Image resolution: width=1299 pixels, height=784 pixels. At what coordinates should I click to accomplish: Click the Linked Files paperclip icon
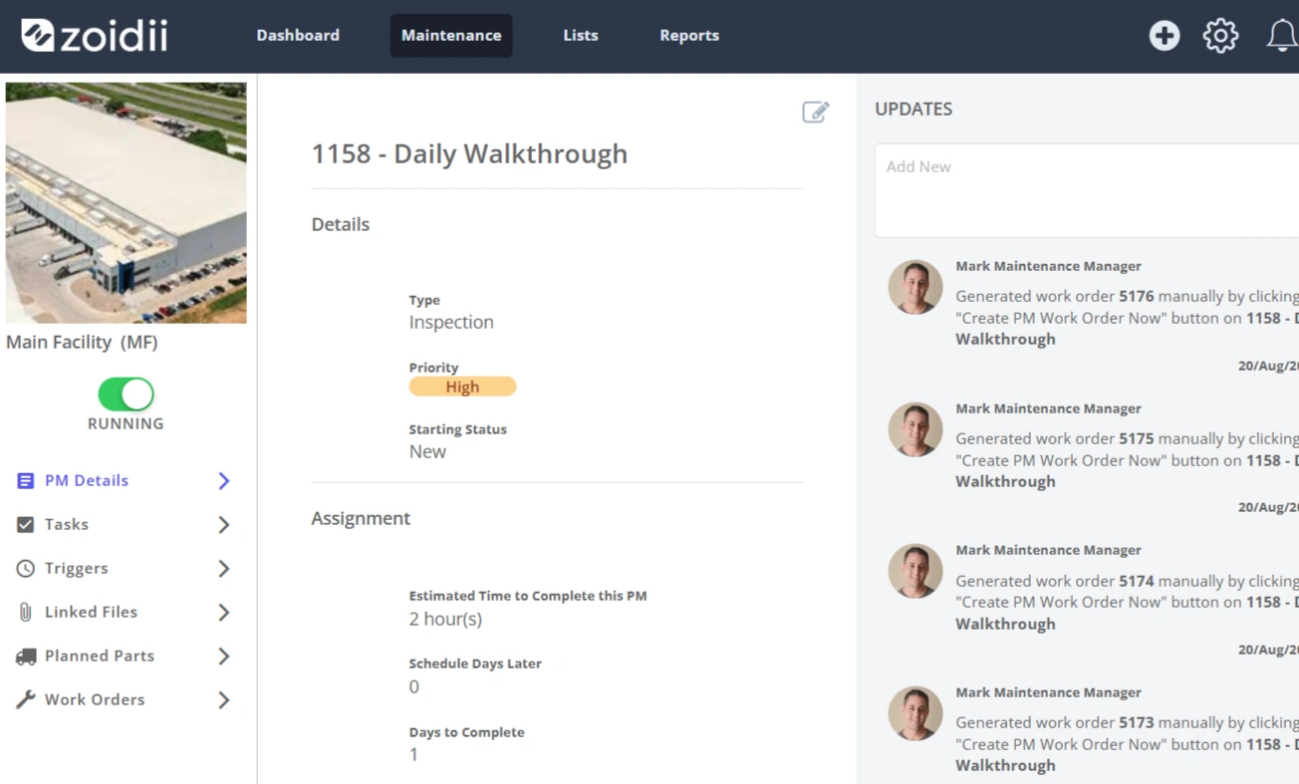click(x=26, y=612)
